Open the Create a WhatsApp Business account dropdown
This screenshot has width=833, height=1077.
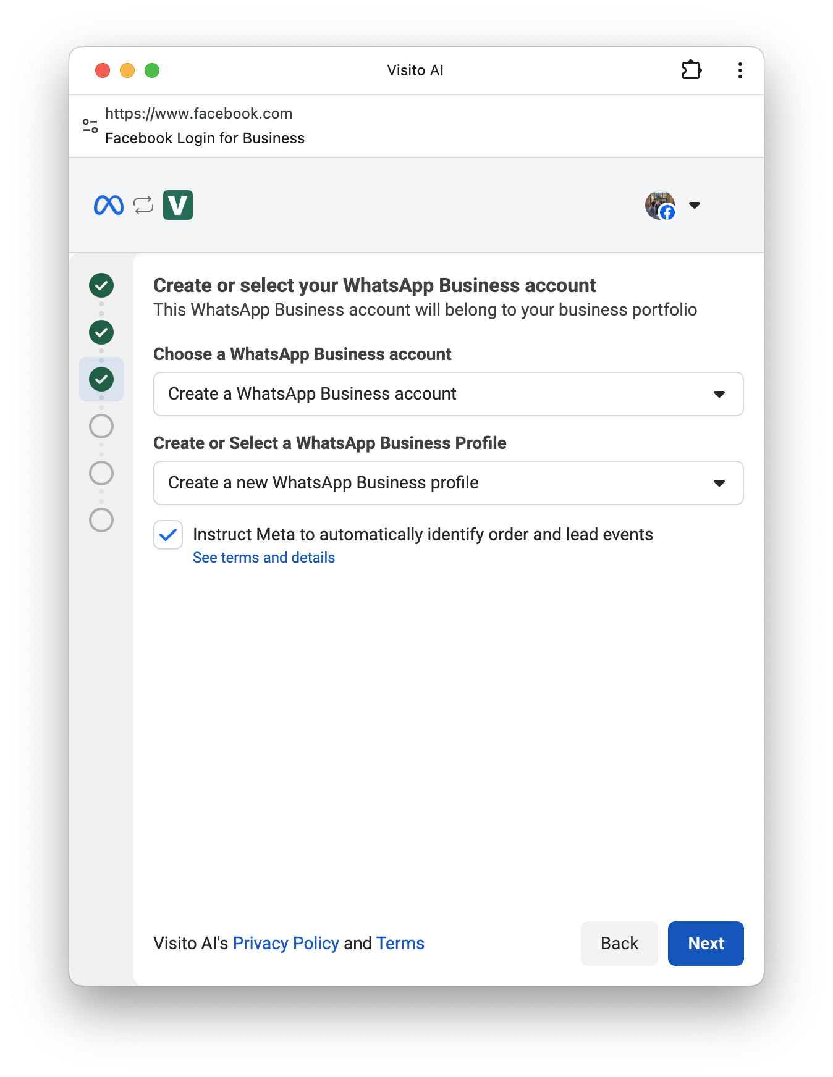coord(448,394)
